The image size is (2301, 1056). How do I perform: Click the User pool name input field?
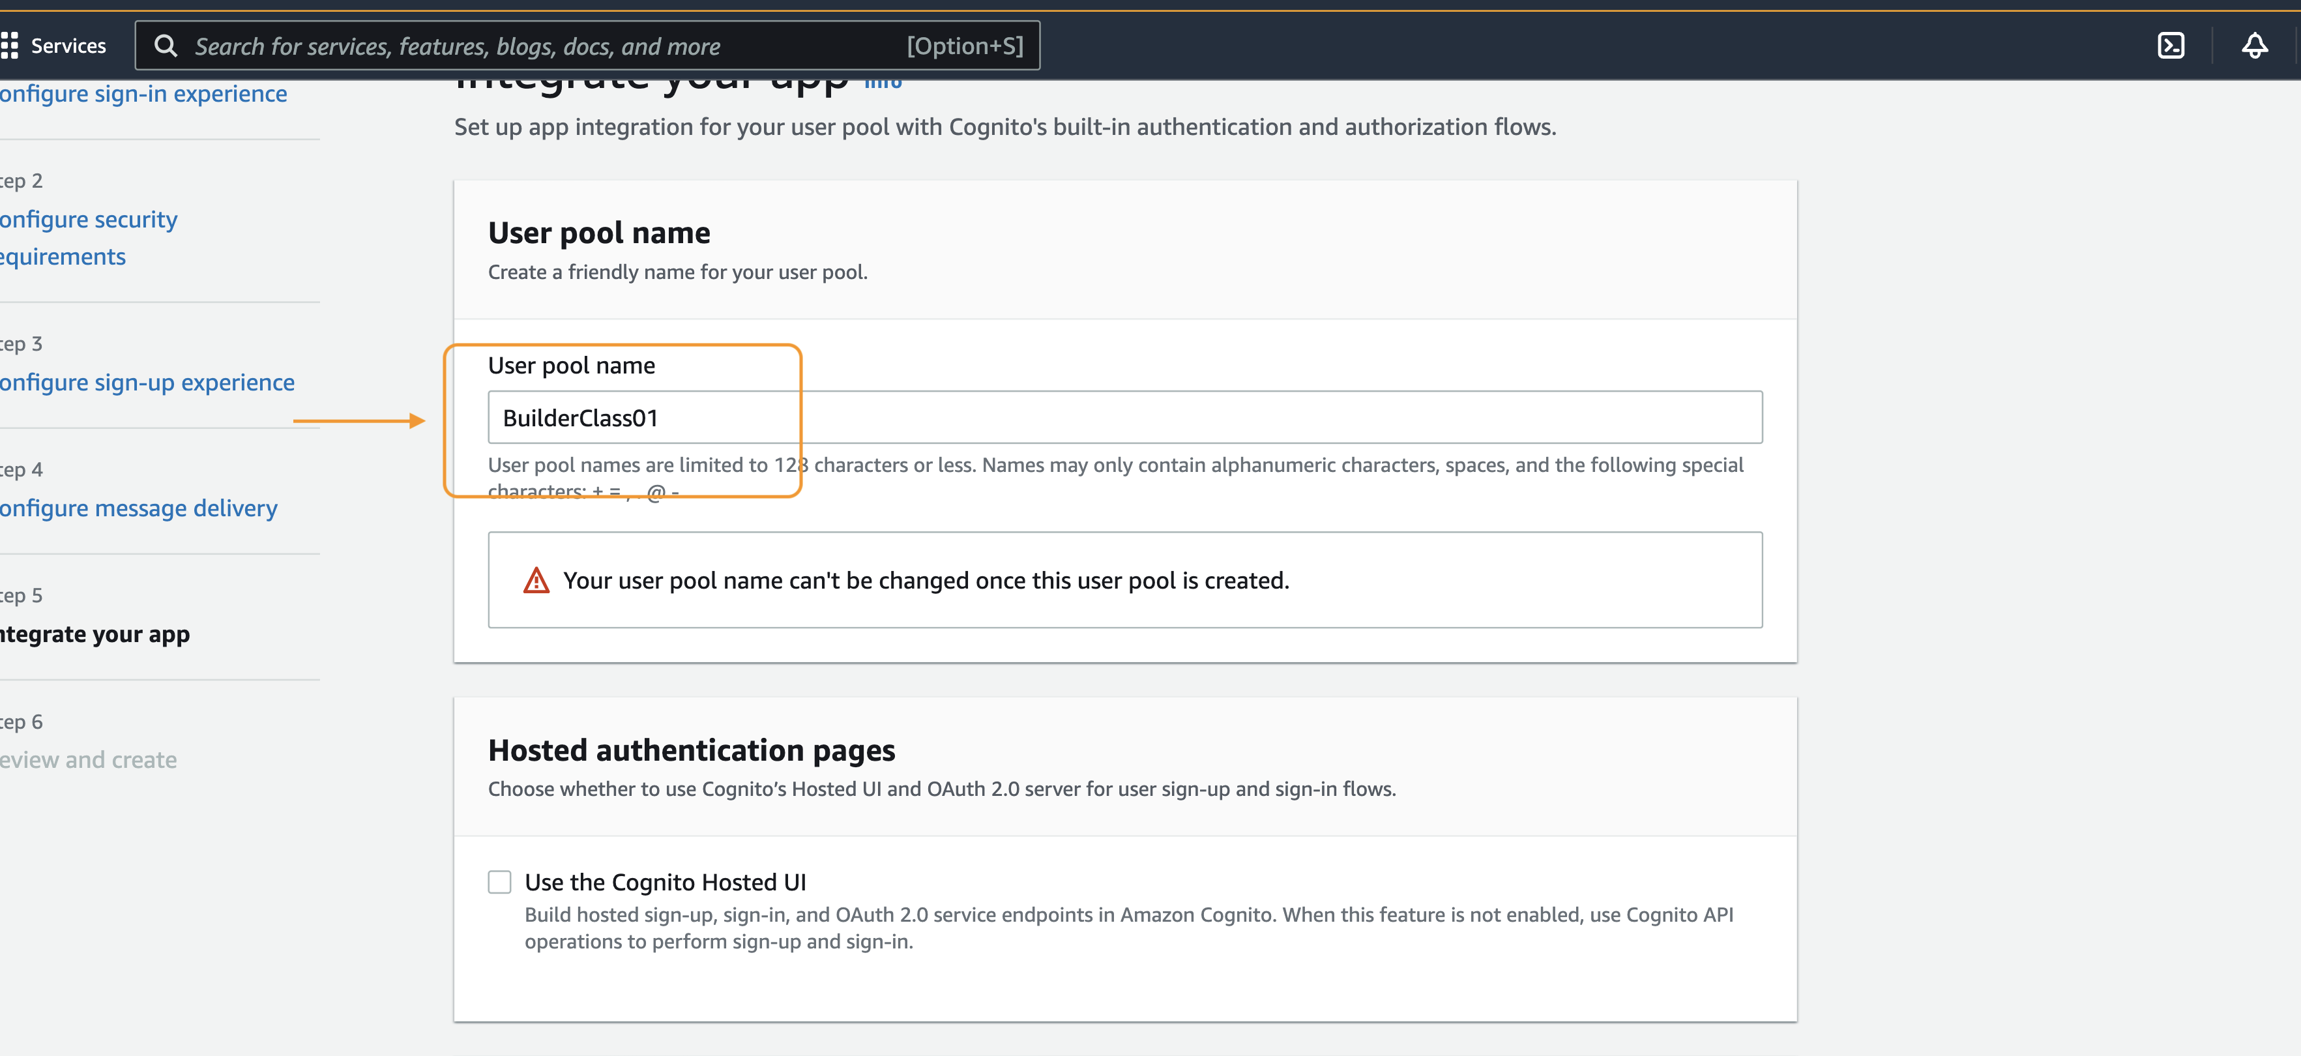1124,417
